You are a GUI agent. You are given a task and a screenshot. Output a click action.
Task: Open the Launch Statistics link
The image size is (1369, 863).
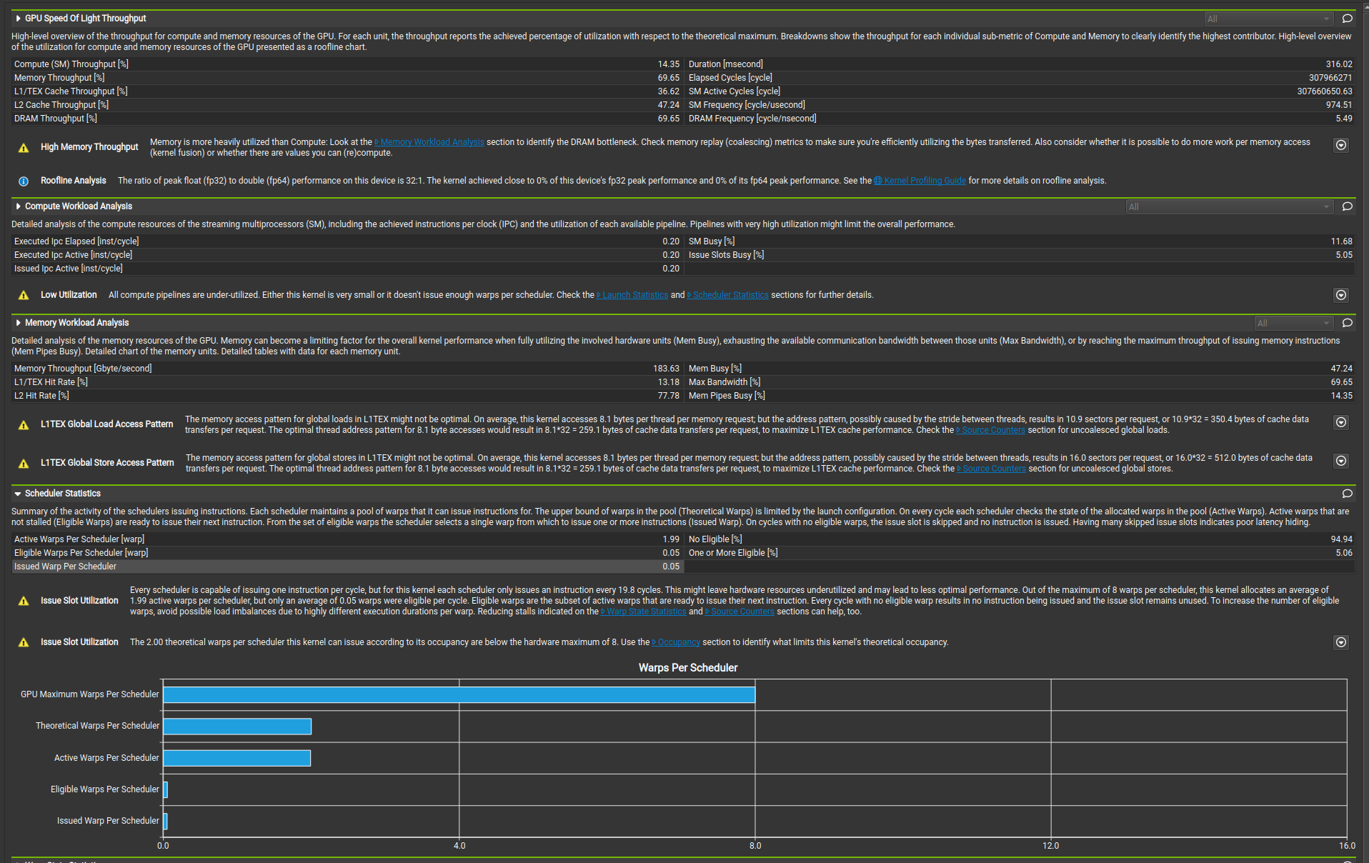tap(632, 295)
